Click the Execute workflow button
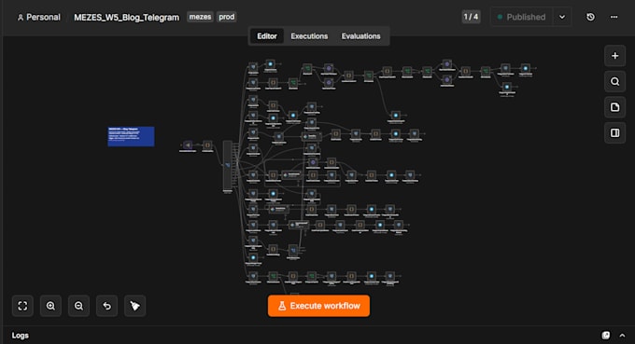 pos(318,306)
